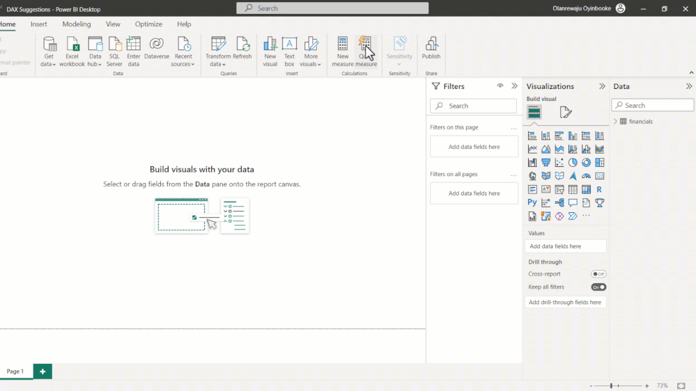The height and width of the screenshot is (391, 696).
Task: Select the Page 1 tab
Action: pos(15,372)
